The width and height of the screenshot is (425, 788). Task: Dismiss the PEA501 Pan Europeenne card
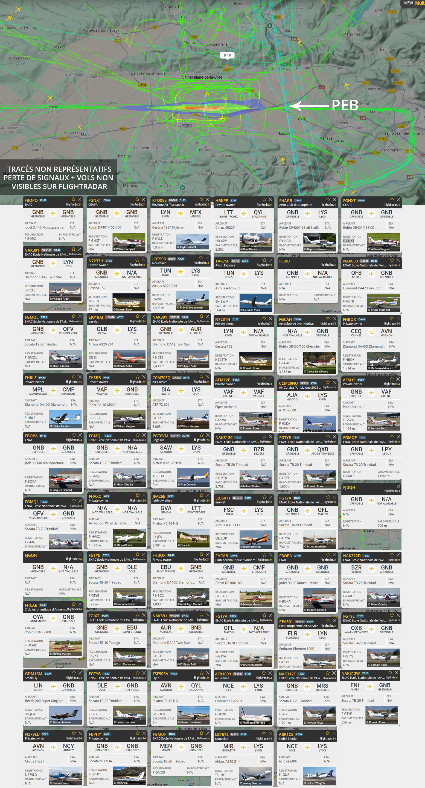(334, 621)
